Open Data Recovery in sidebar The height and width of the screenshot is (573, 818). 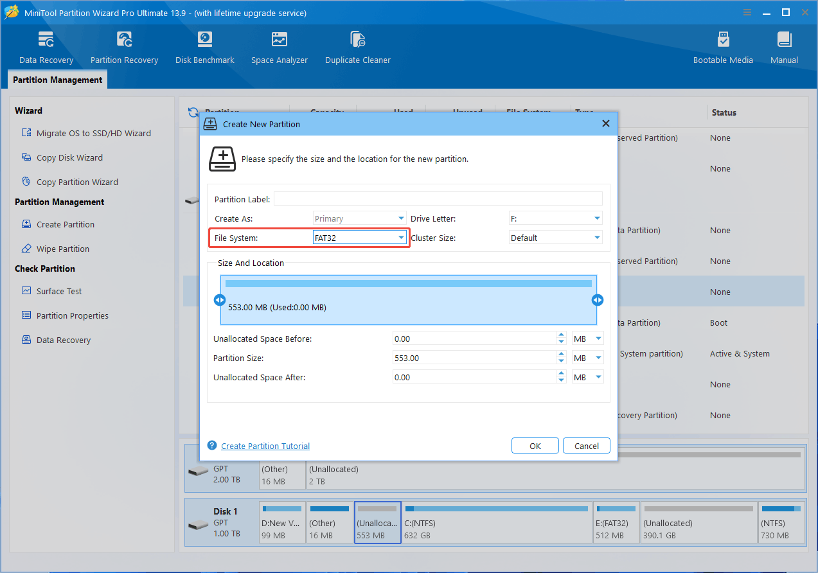(57, 340)
